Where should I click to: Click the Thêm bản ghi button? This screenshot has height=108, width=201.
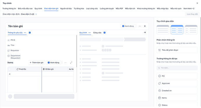click(36, 62)
